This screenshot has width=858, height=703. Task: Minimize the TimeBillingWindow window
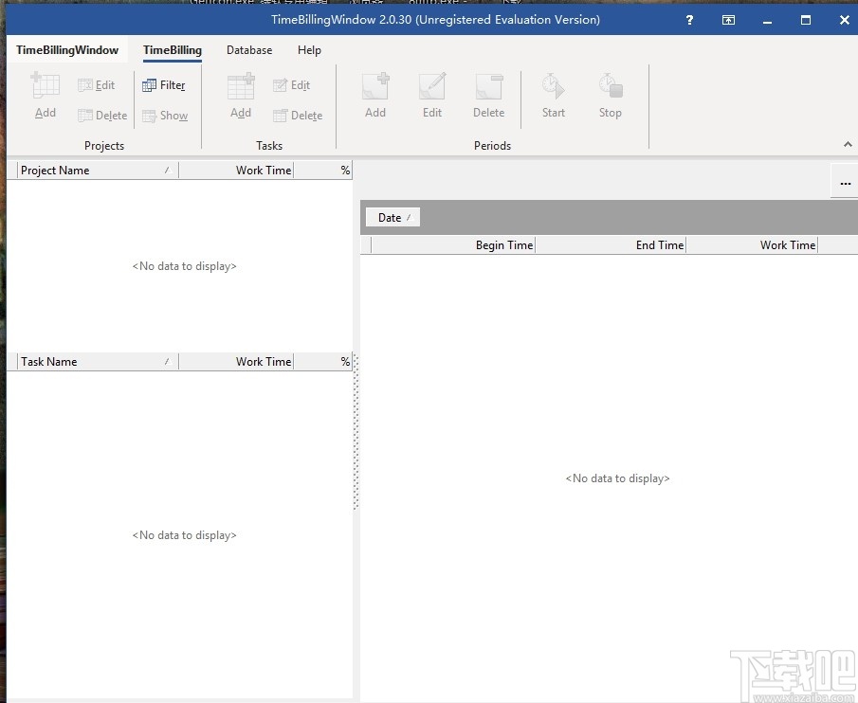click(767, 20)
